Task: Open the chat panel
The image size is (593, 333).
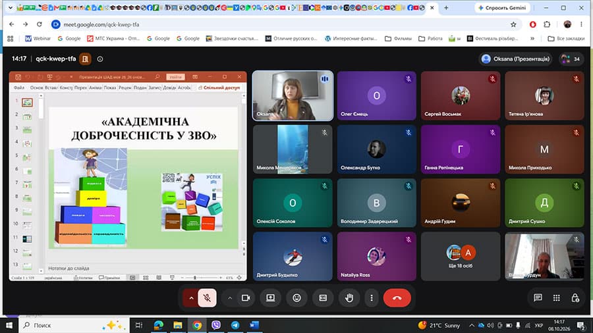Action: pyautogui.click(x=538, y=298)
